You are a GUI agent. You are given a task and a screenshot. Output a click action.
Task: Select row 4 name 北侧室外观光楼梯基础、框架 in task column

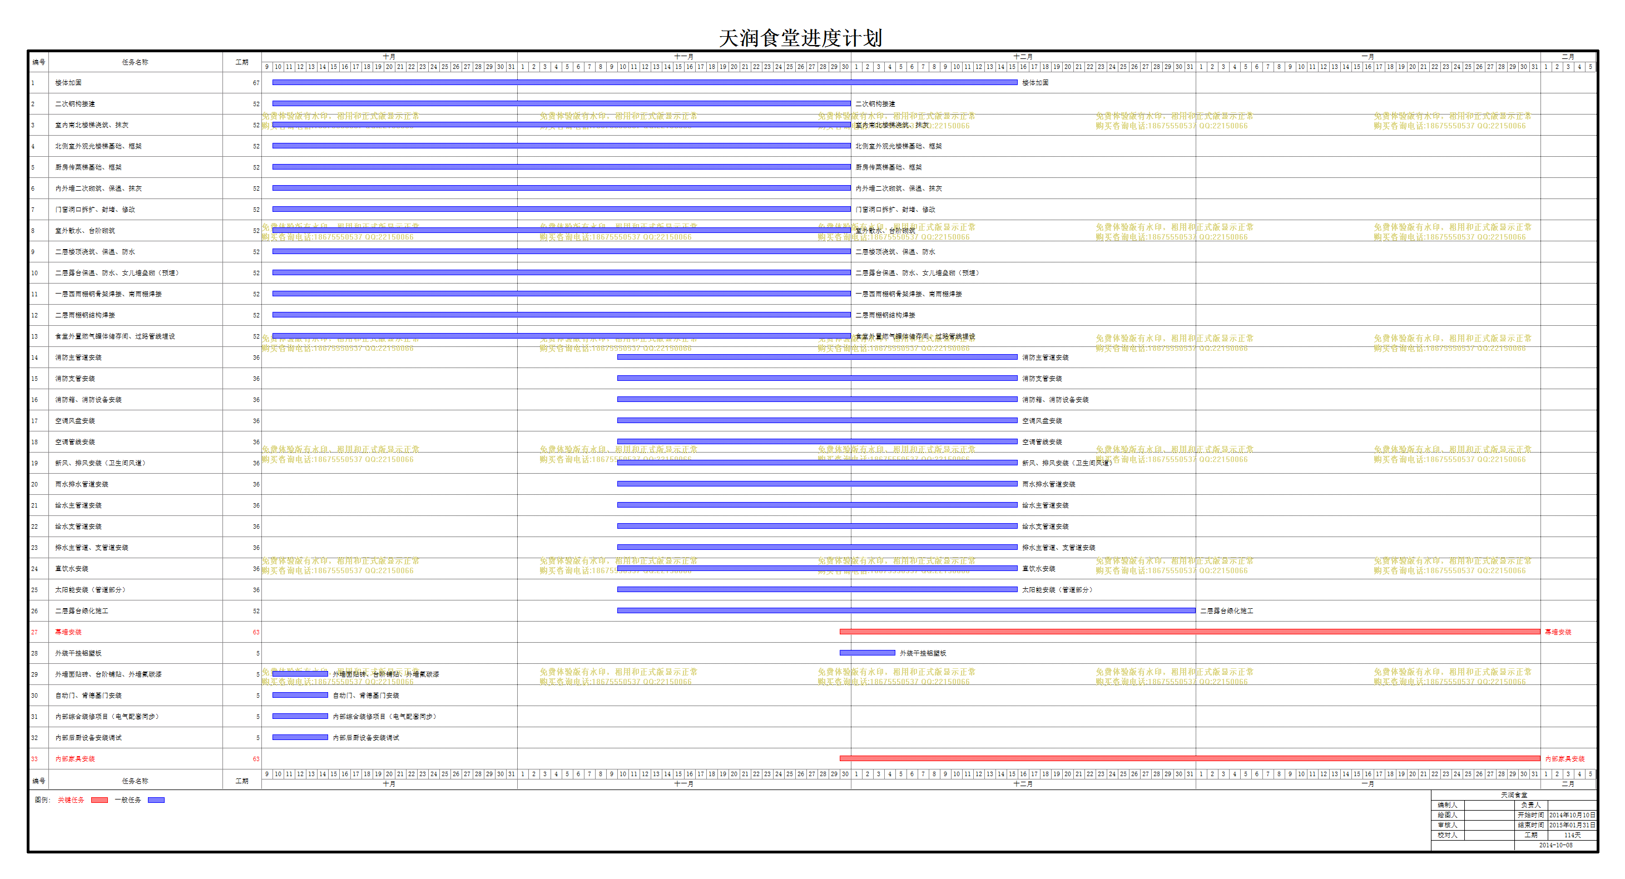click(98, 146)
